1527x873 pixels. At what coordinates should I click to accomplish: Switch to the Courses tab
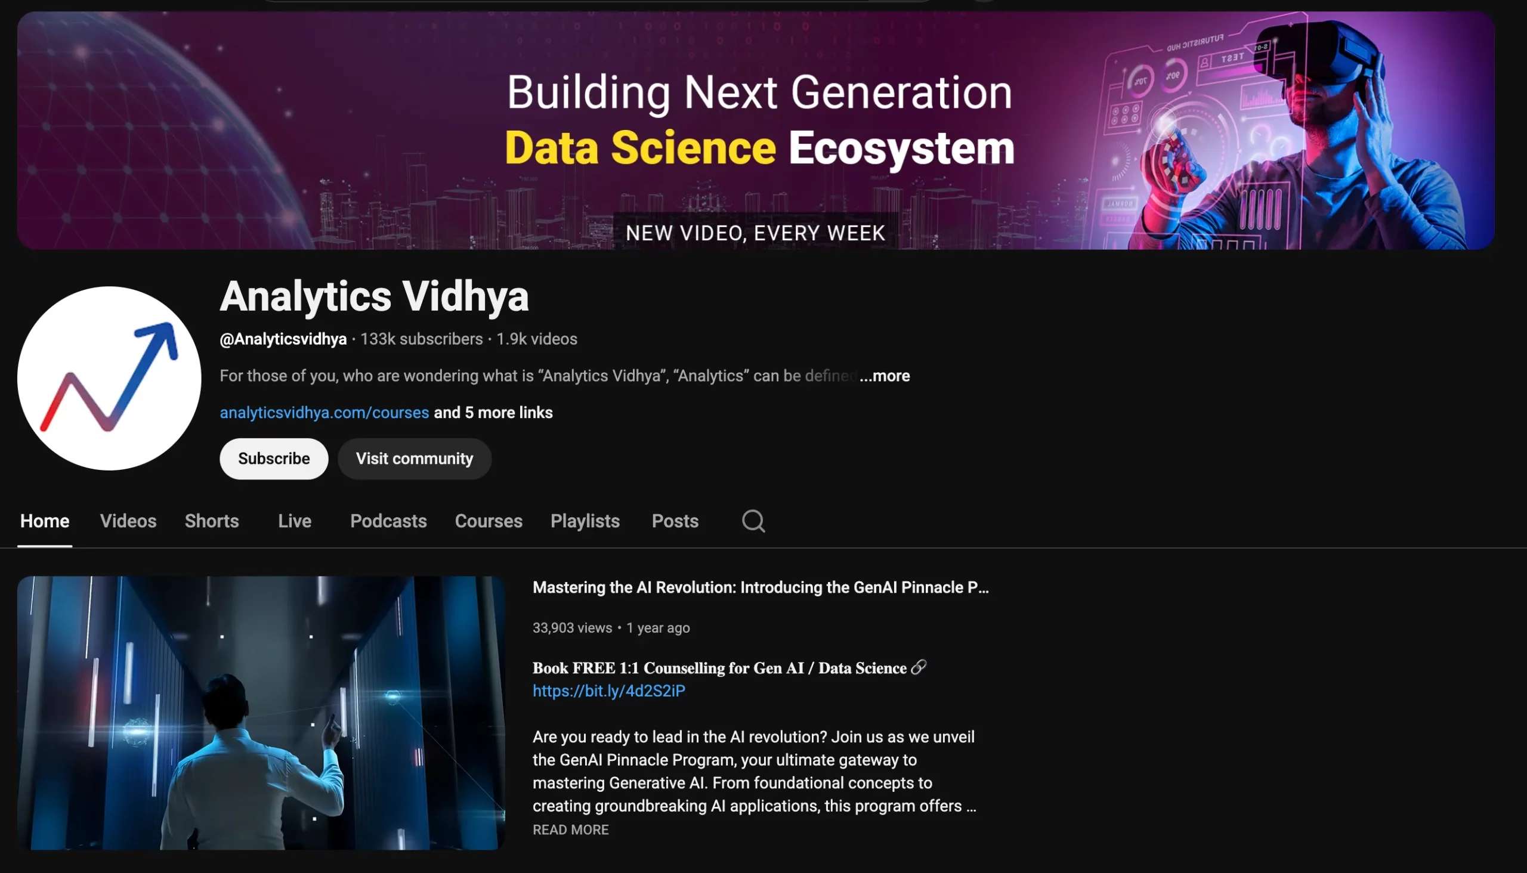coord(488,521)
